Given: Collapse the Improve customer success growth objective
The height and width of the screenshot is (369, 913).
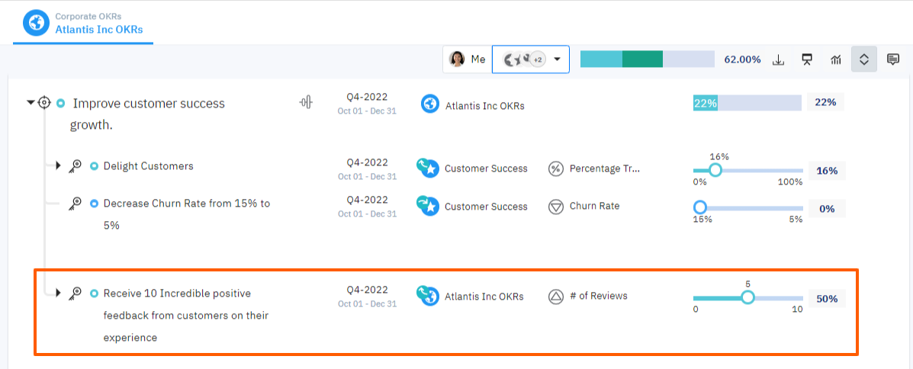Looking at the screenshot, I should 31,103.
